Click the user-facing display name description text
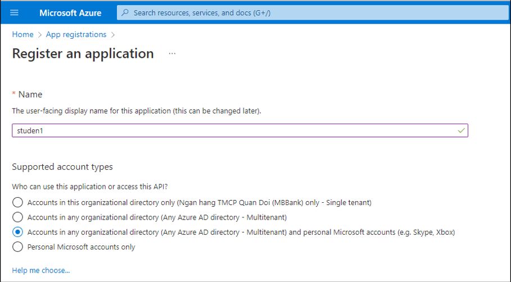The image size is (511, 282). point(137,111)
